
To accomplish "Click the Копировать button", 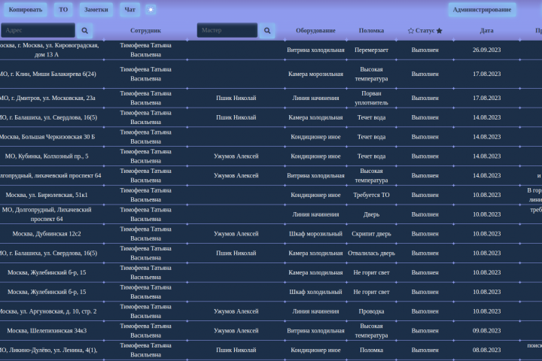I will click(26, 10).
